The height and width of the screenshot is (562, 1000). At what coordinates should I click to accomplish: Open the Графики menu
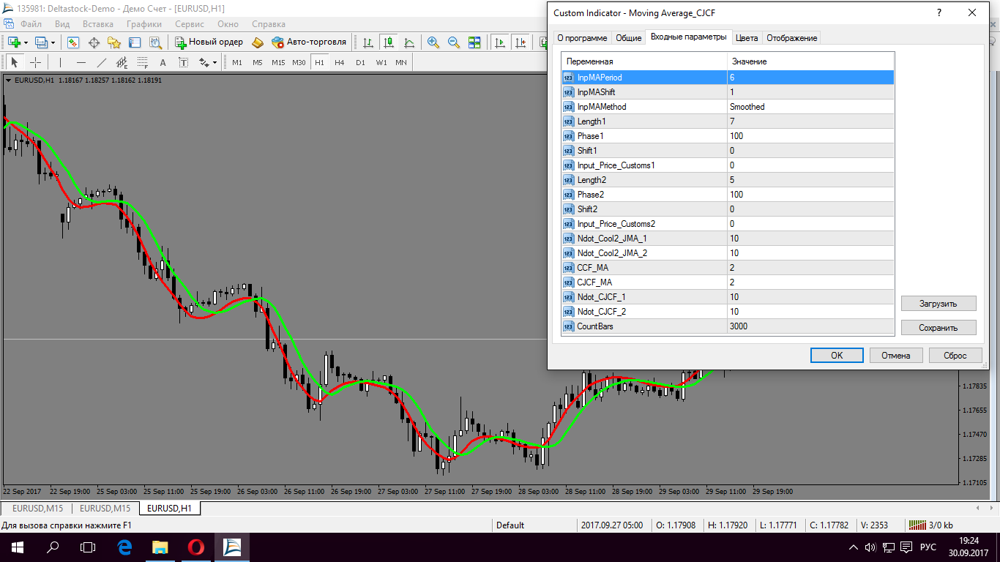click(x=143, y=24)
